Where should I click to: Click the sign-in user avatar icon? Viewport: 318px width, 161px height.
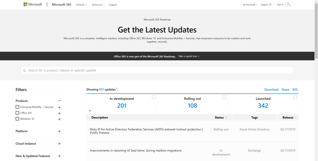pyautogui.click(x=288, y=4)
